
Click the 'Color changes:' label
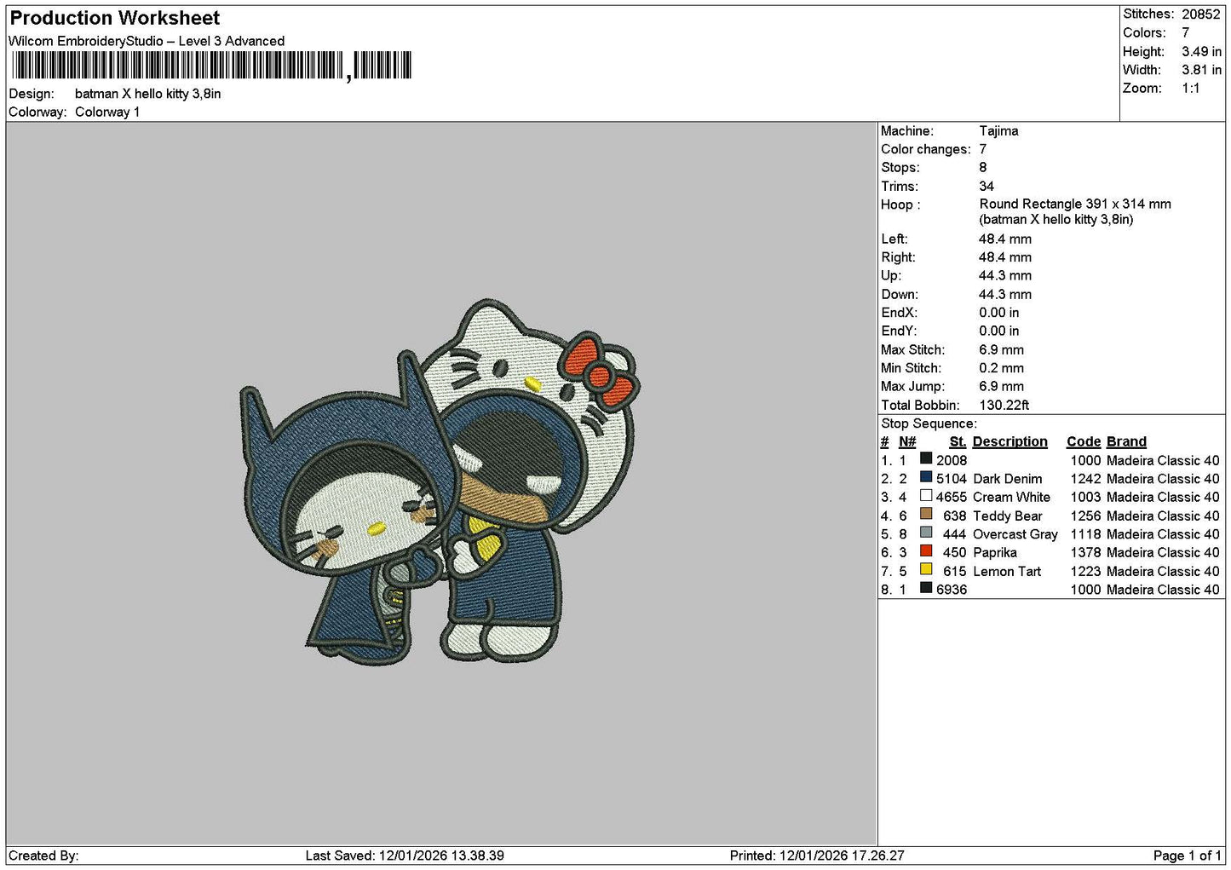(926, 149)
